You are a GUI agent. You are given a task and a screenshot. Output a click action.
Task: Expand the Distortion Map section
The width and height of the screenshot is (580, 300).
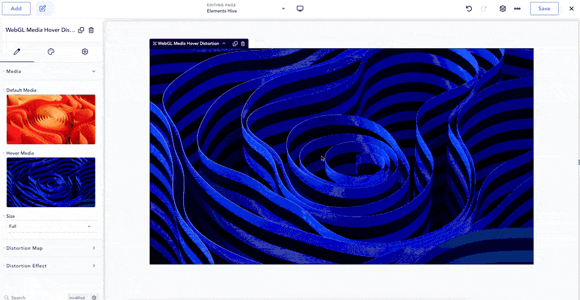click(51, 248)
